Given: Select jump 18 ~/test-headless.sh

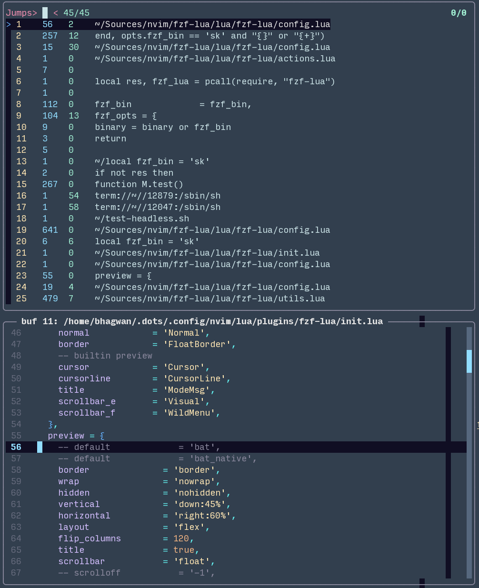Looking at the screenshot, I should click(103, 219).
